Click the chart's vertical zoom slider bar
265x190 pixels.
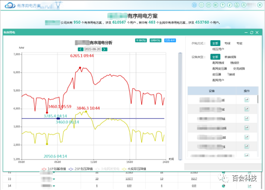point(180,106)
